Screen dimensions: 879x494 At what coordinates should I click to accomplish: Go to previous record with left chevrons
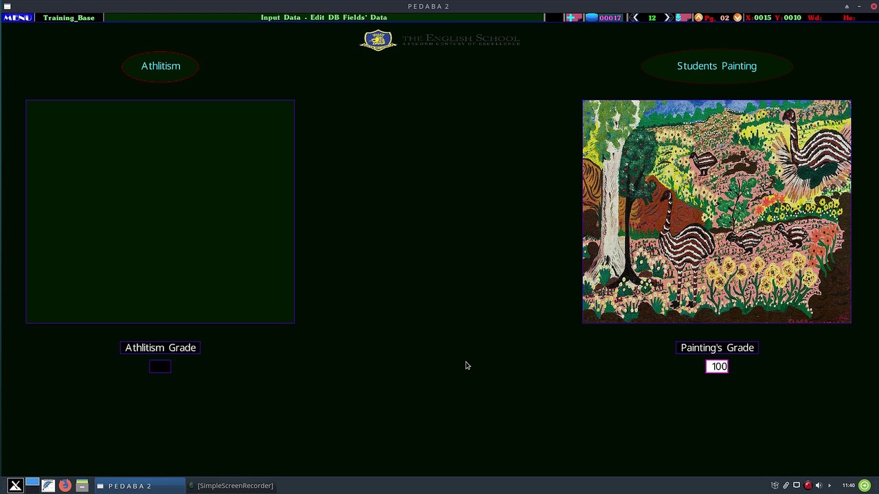tap(635, 18)
